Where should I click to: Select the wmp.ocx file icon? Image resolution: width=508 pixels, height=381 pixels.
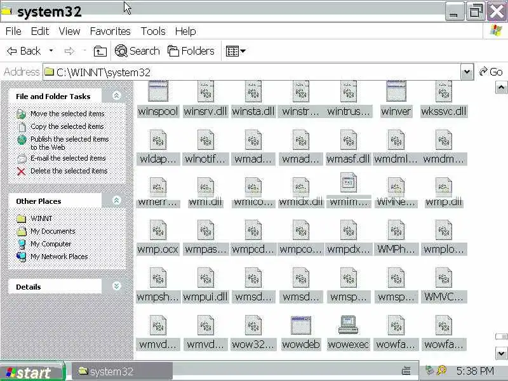tap(158, 230)
